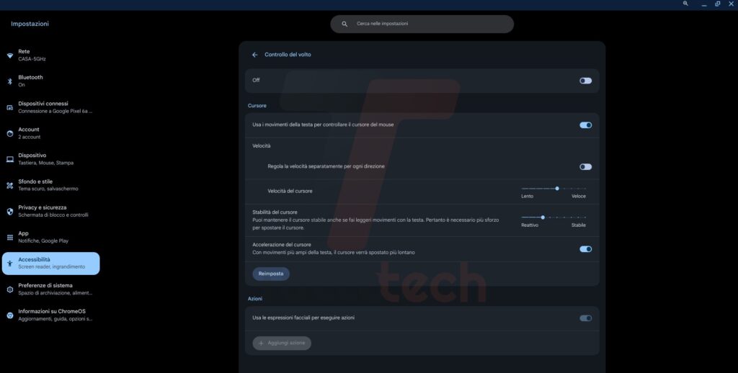Go back using the arrow beside Controllo del volto
This screenshot has width=738, height=373.
254,55
